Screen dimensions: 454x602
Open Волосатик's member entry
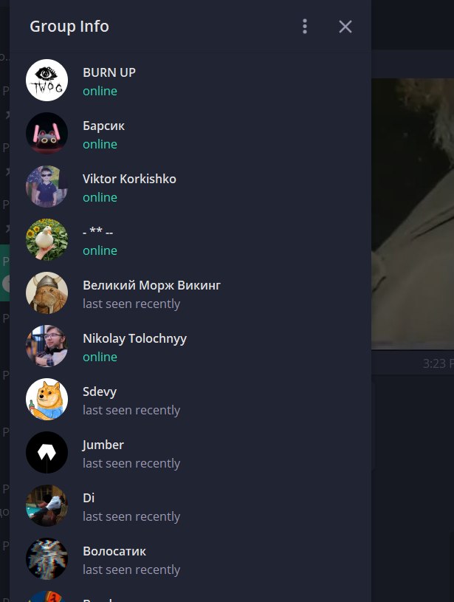coord(190,558)
